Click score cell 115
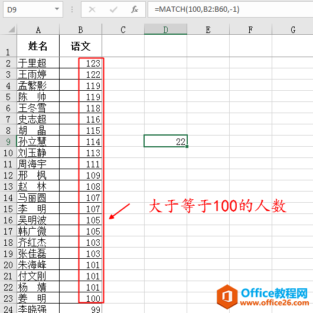Screen dimensions: 313x313 80,130
